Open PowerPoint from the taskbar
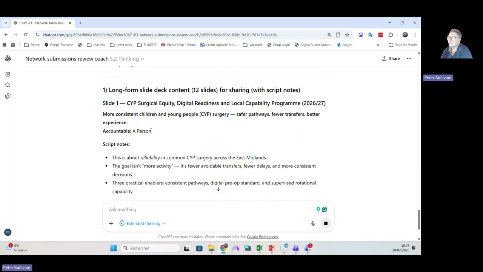483x272 pixels. tap(272, 248)
